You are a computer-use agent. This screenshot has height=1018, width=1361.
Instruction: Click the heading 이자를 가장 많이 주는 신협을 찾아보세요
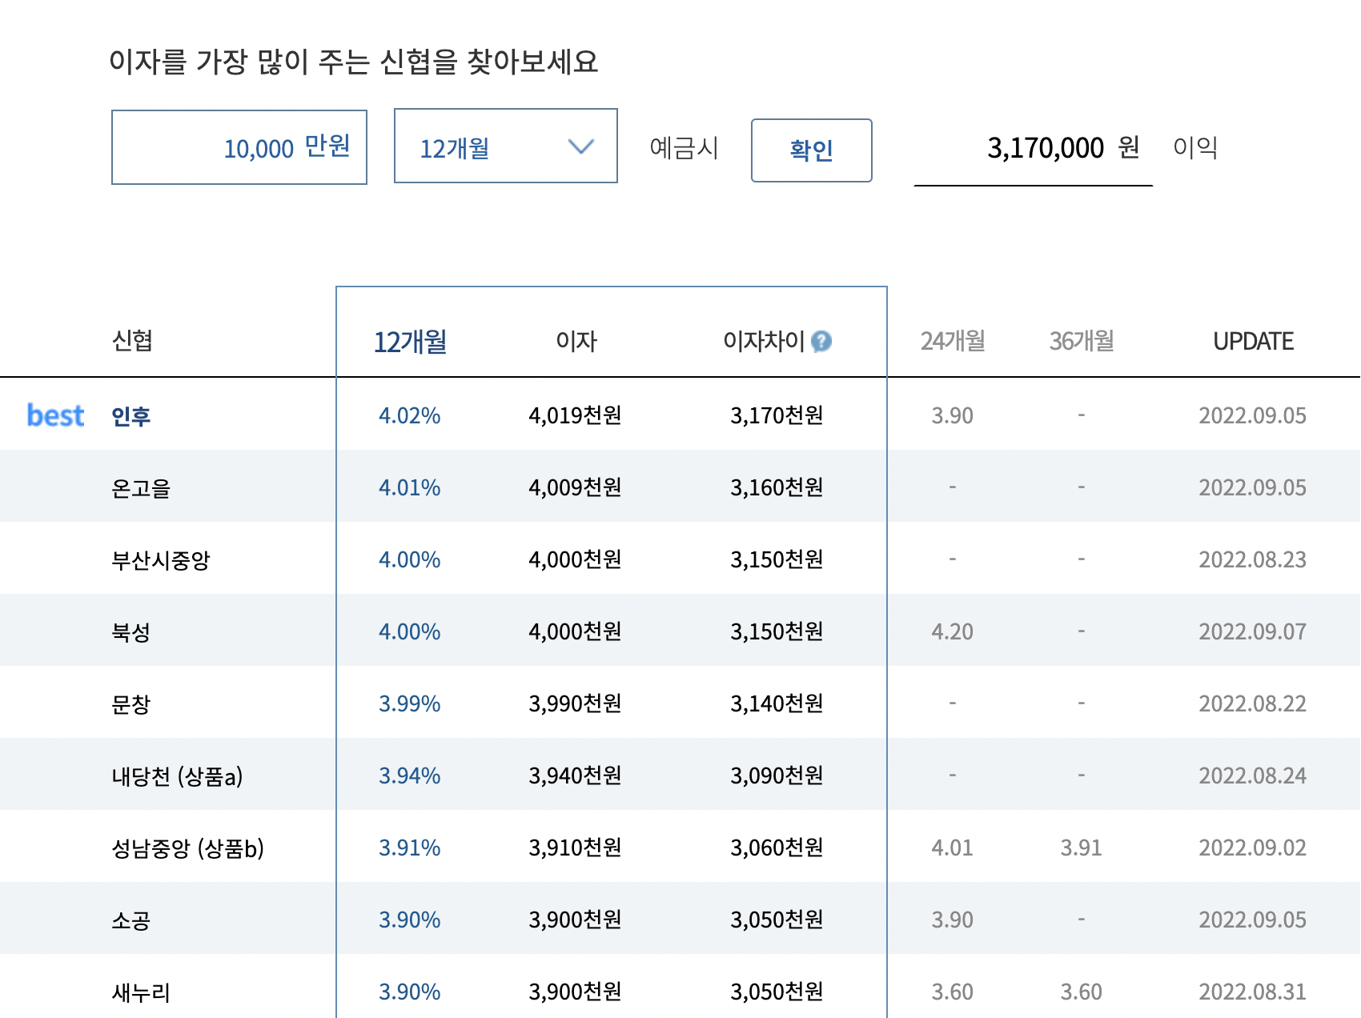click(353, 62)
